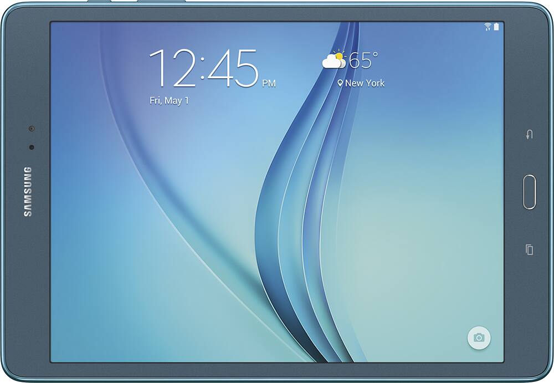Tap the 65° temperature reading

[364, 60]
